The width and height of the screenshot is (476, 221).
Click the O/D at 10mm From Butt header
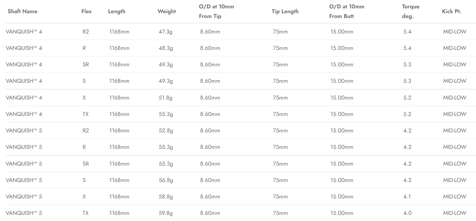[x=346, y=11]
